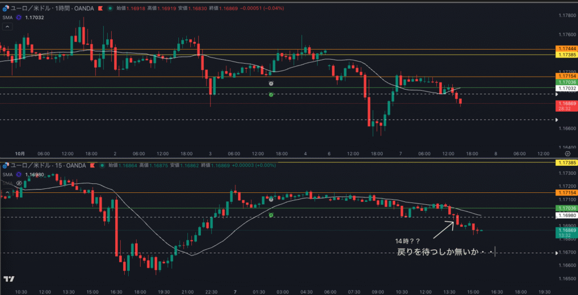Click the green alarm clock icon in top chart
Image resolution: width=578 pixels, height=295 pixels.
coord(271,94)
